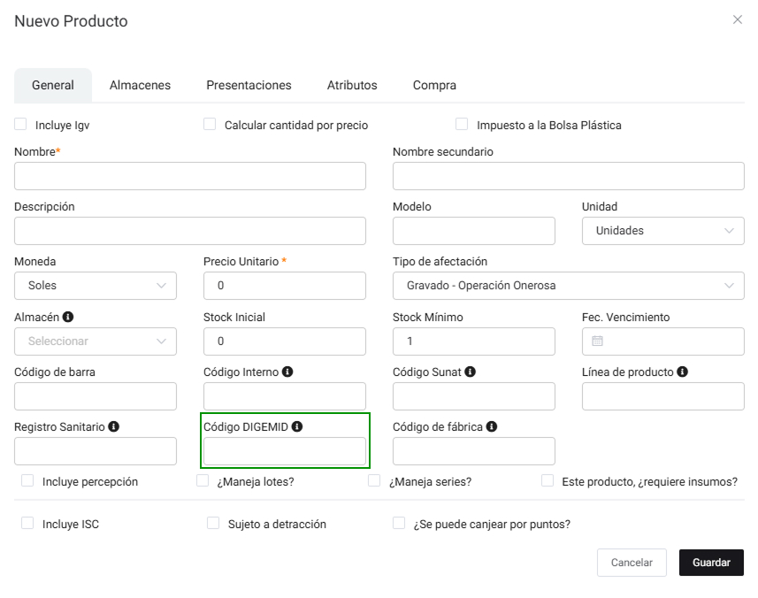The width and height of the screenshot is (758, 598).
Task: Enable the Incluye Igv checkbox
Action: click(x=21, y=125)
